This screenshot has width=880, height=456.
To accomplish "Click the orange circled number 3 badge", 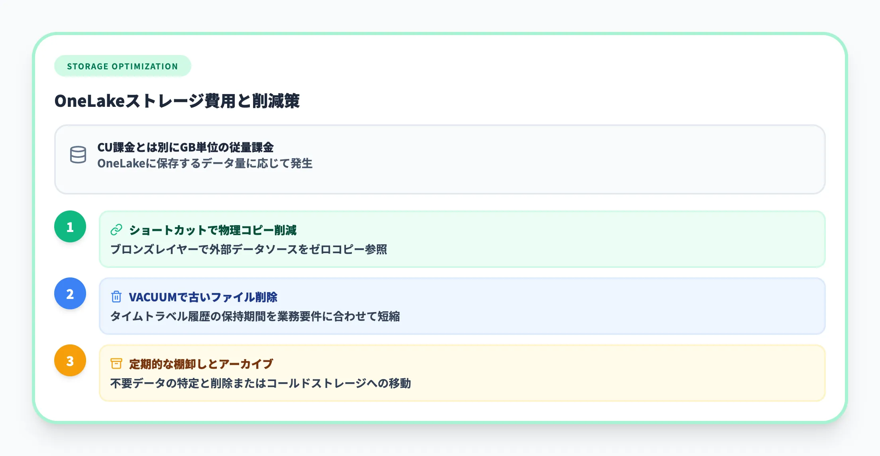I will pyautogui.click(x=70, y=361).
